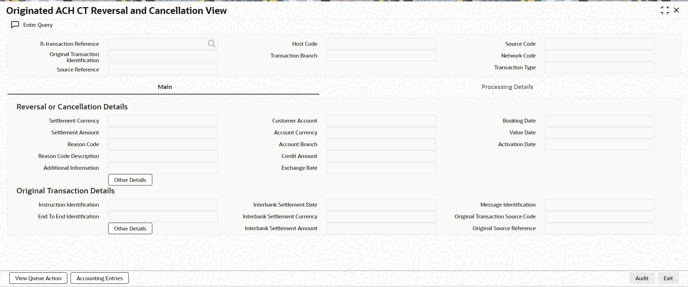Select the Reason Code field
This screenshot has height=287, width=688.
tap(163, 144)
